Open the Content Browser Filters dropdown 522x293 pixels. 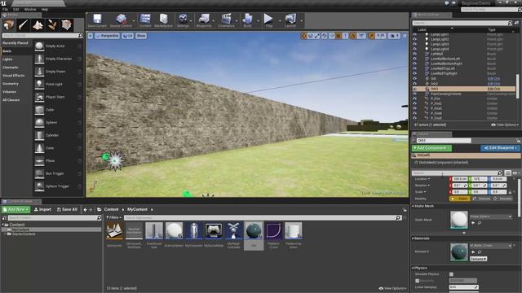pos(114,217)
